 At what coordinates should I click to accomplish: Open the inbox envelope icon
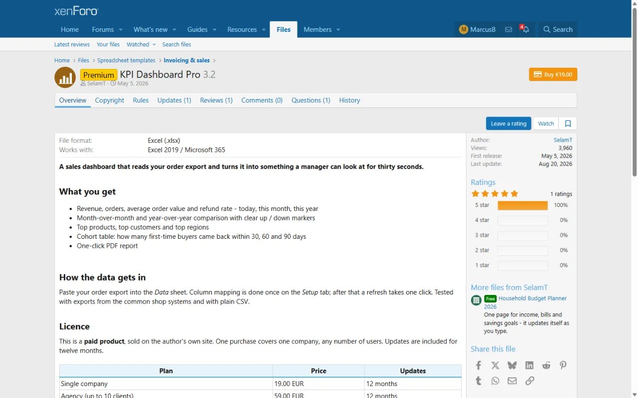508,29
